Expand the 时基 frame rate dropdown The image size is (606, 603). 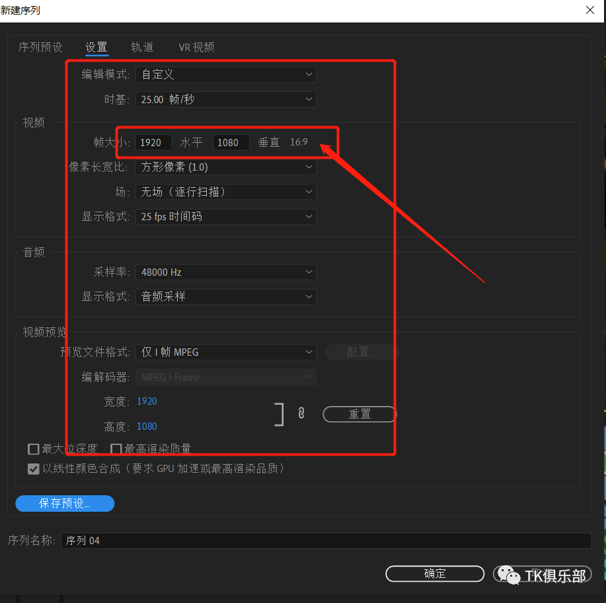[225, 100]
